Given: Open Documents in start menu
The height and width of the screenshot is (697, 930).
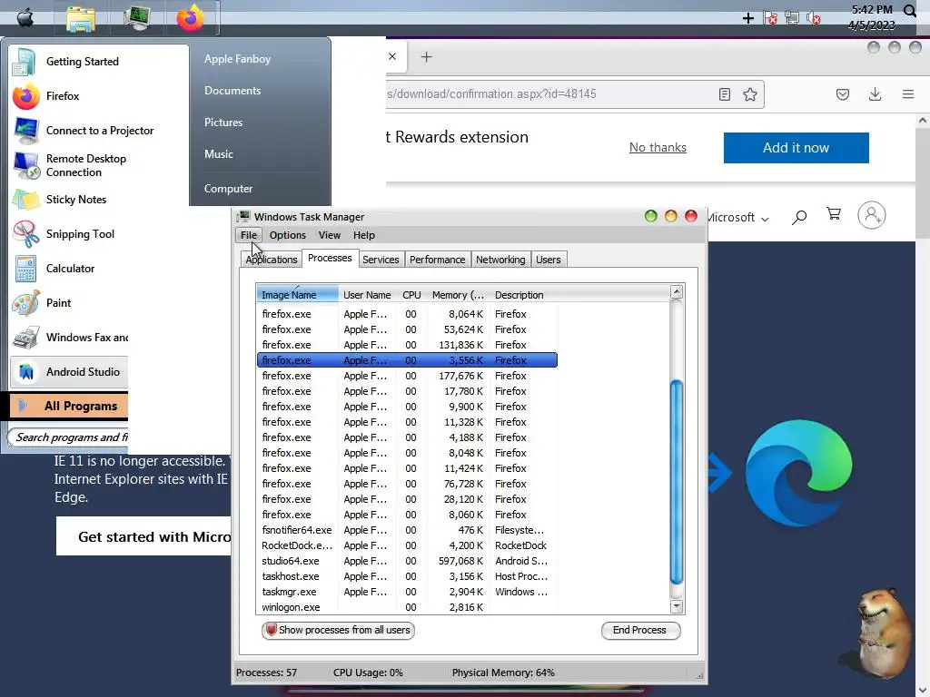Looking at the screenshot, I should (x=232, y=91).
